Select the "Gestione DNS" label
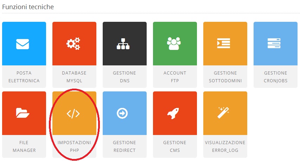The image size is (300, 161). pyautogui.click(x=125, y=77)
